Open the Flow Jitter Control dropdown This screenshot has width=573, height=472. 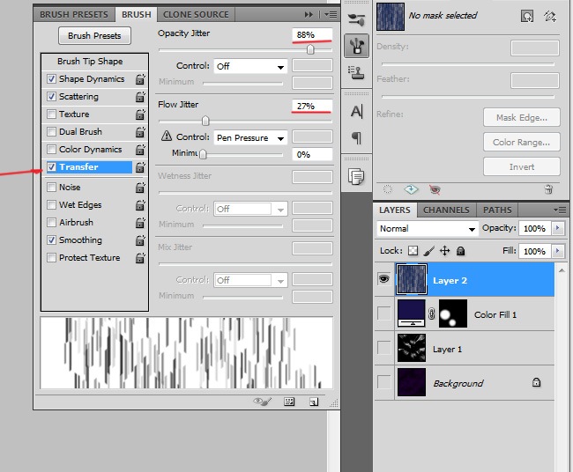pyautogui.click(x=250, y=137)
